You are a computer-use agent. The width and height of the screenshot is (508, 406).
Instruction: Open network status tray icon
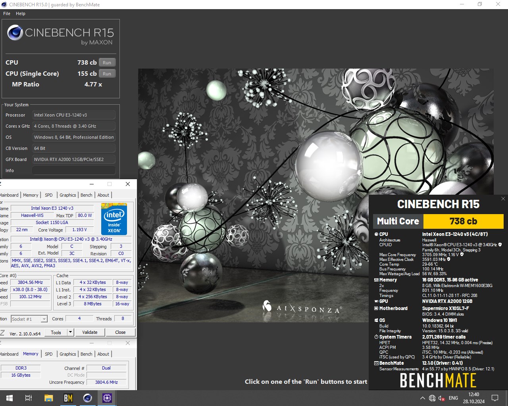(432, 398)
